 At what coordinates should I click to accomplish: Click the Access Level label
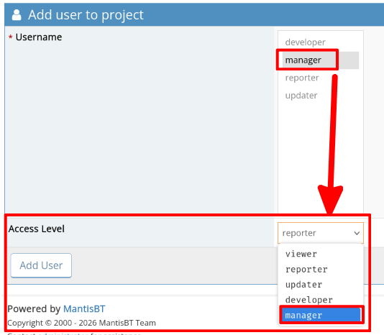point(37,229)
